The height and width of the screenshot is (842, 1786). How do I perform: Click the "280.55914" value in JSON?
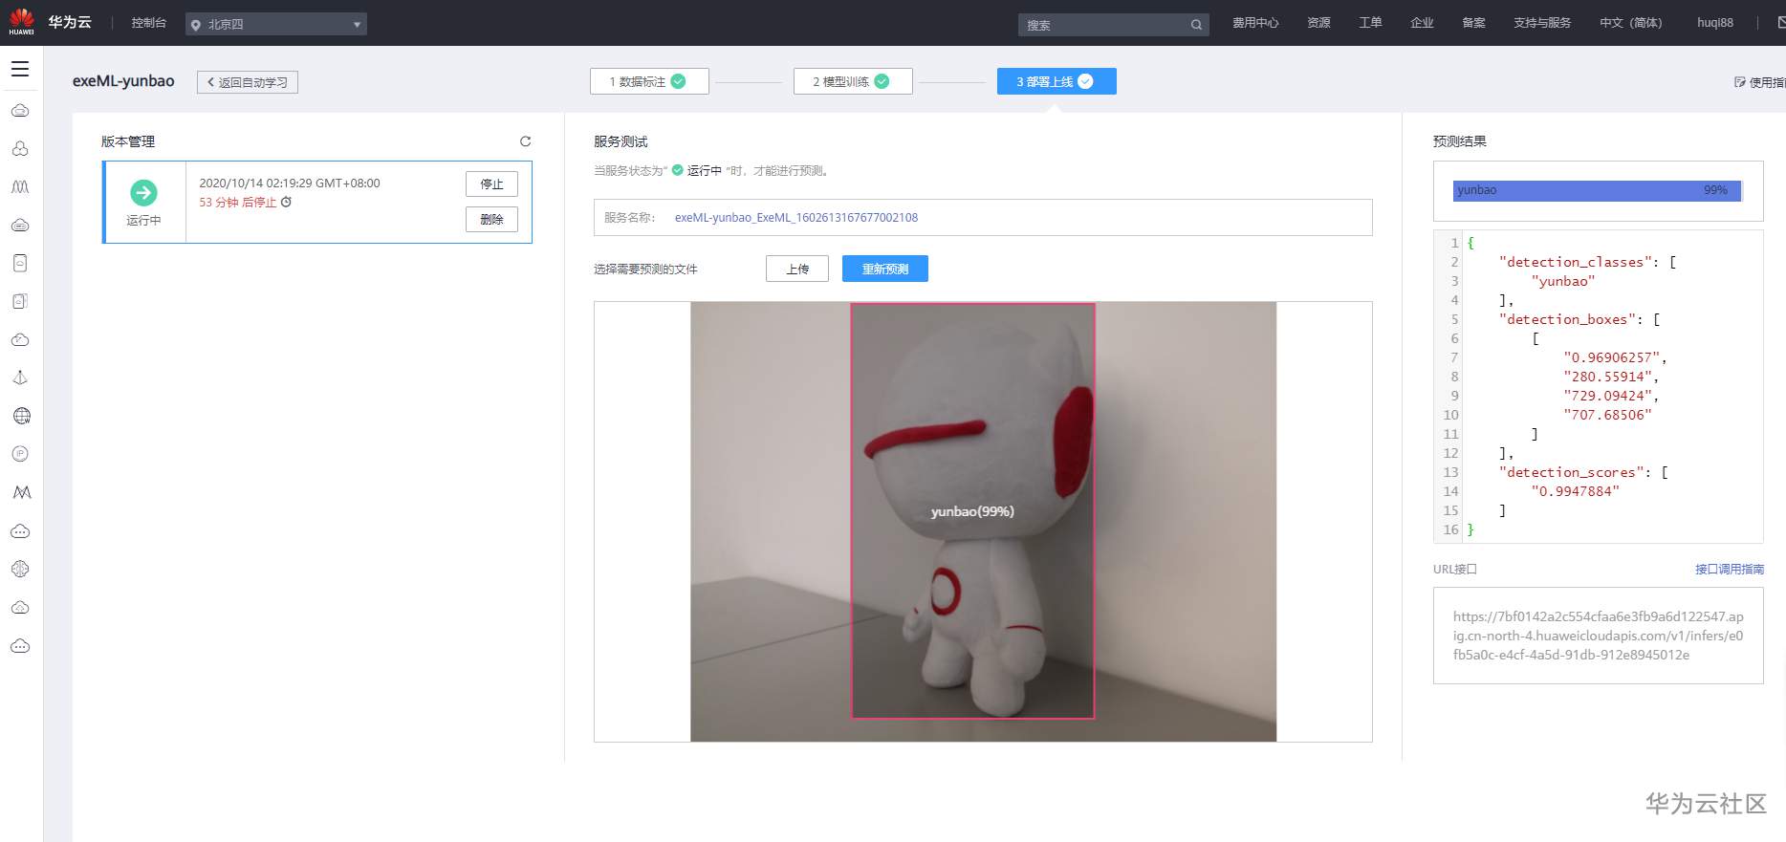tap(1608, 377)
